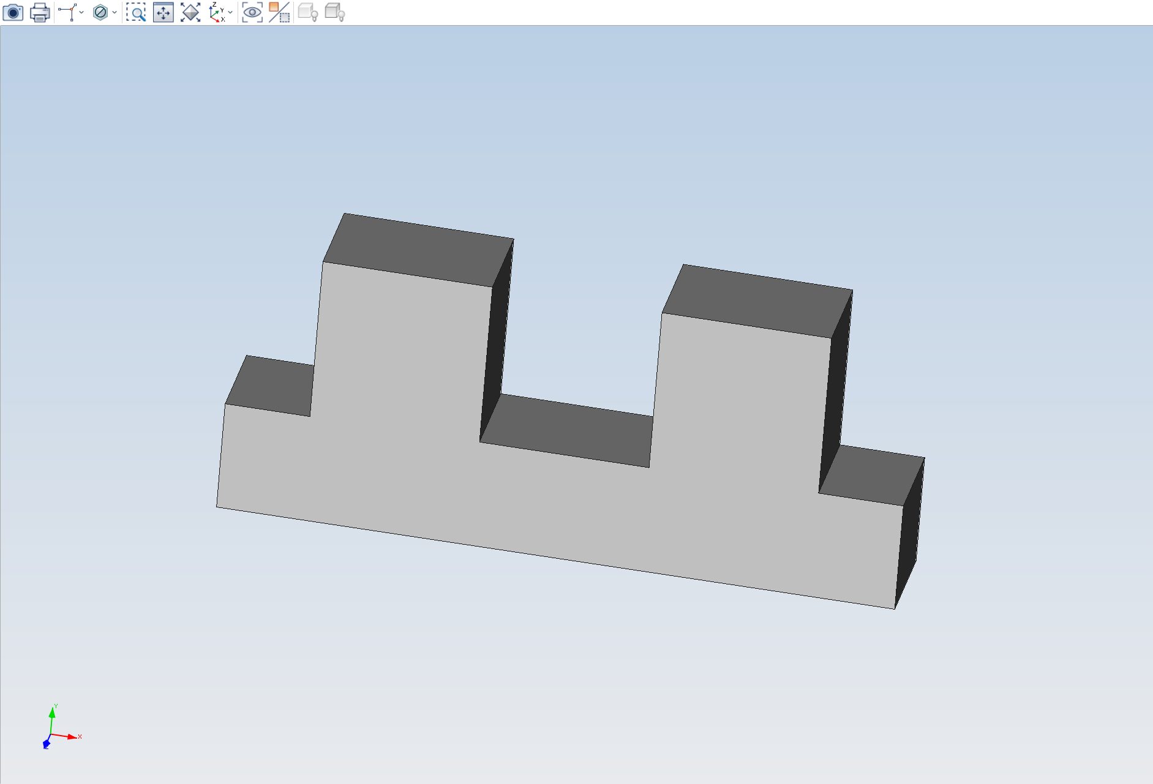Toggle the eye visibility icon
Viewport: 1153px width, 784px height.
tap(252, 12)
